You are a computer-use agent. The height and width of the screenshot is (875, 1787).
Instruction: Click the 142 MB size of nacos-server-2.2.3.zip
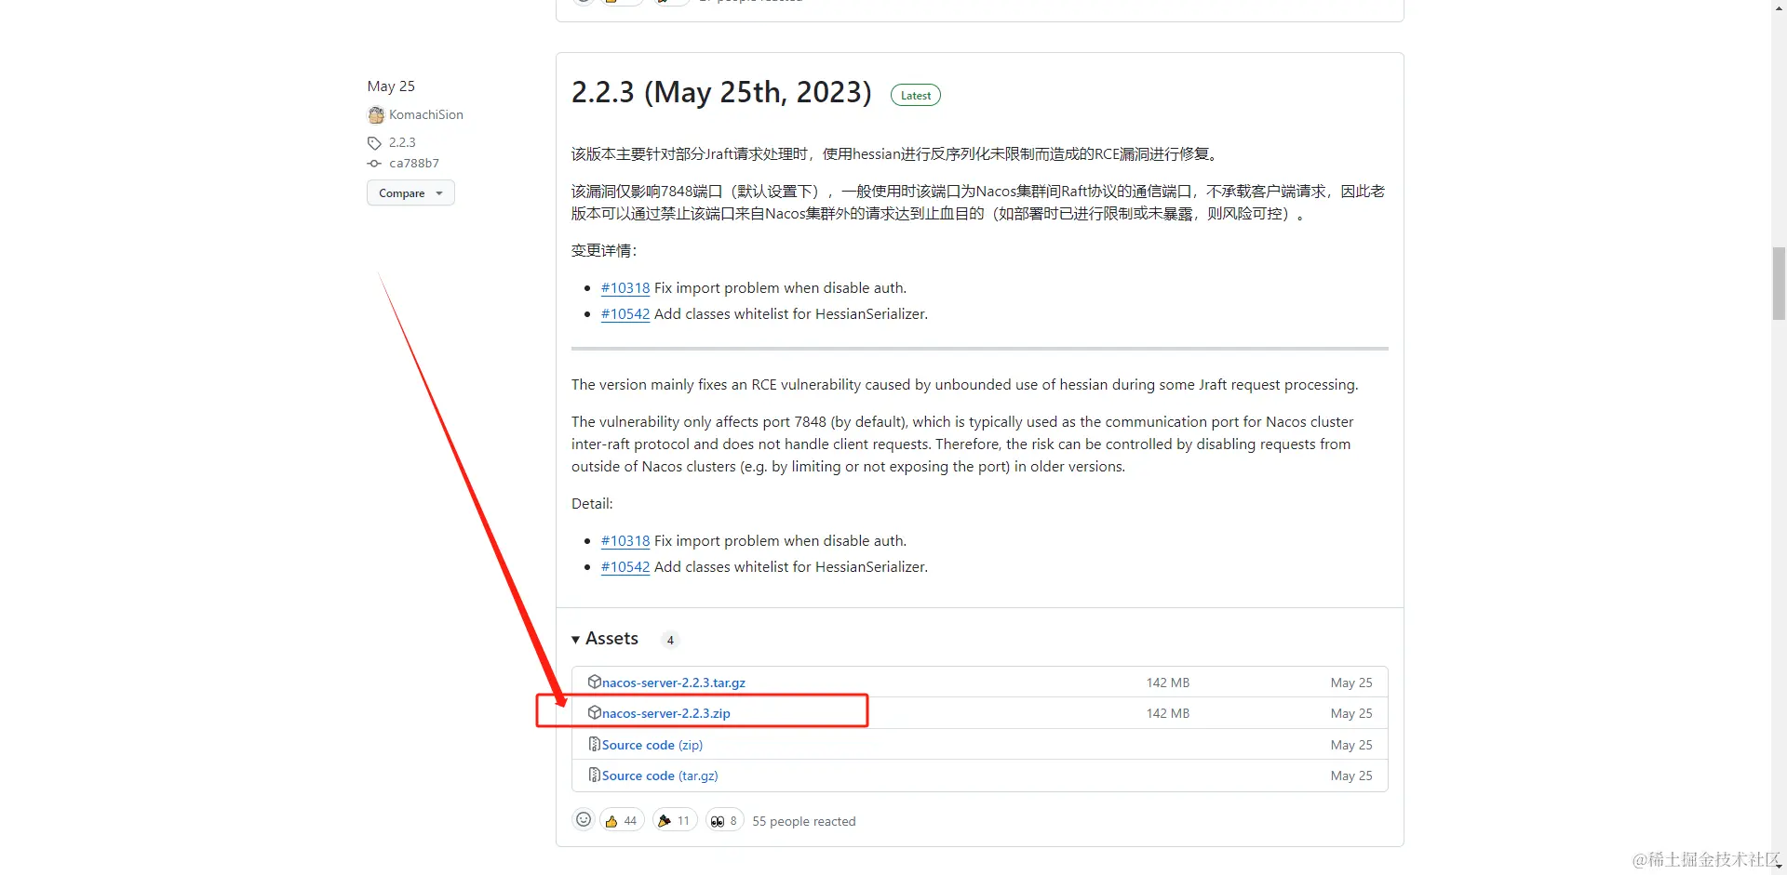1168,713
